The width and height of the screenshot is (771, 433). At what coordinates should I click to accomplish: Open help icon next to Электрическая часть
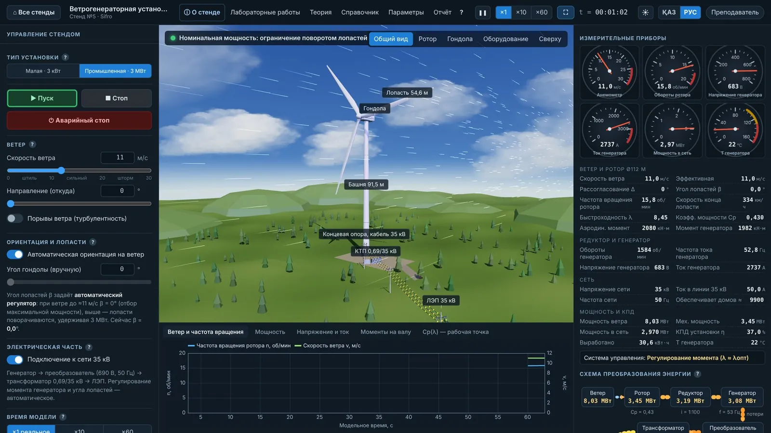point(89,347)
